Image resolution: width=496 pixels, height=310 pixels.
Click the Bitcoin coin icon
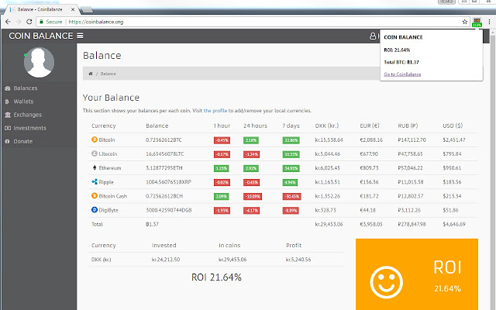95,139
